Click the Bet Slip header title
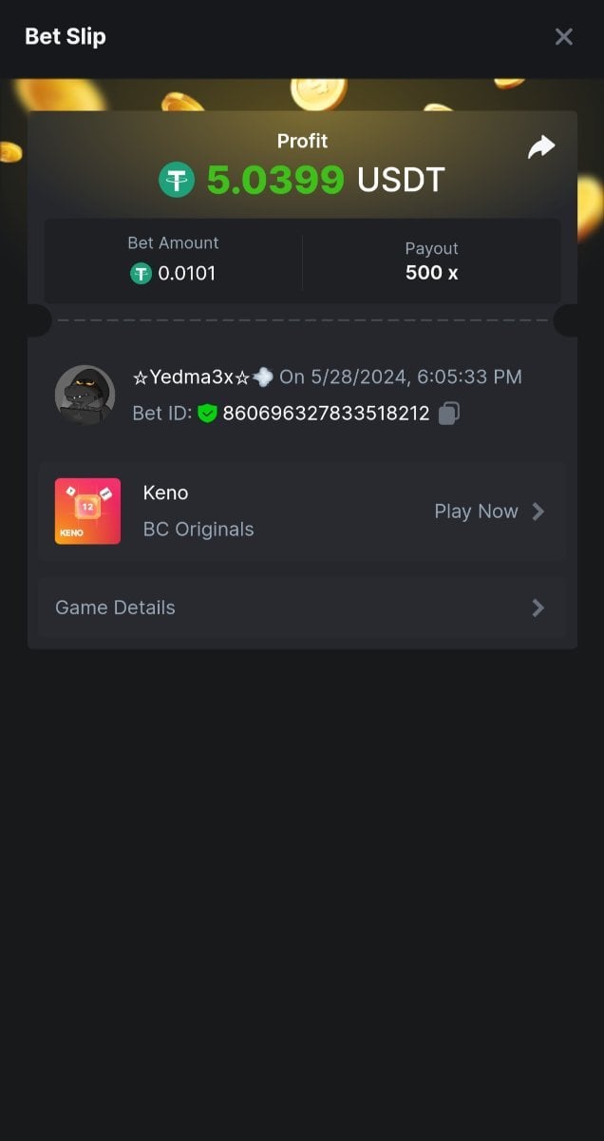Viewport: 604px width, 1141px height. (66, 37)
